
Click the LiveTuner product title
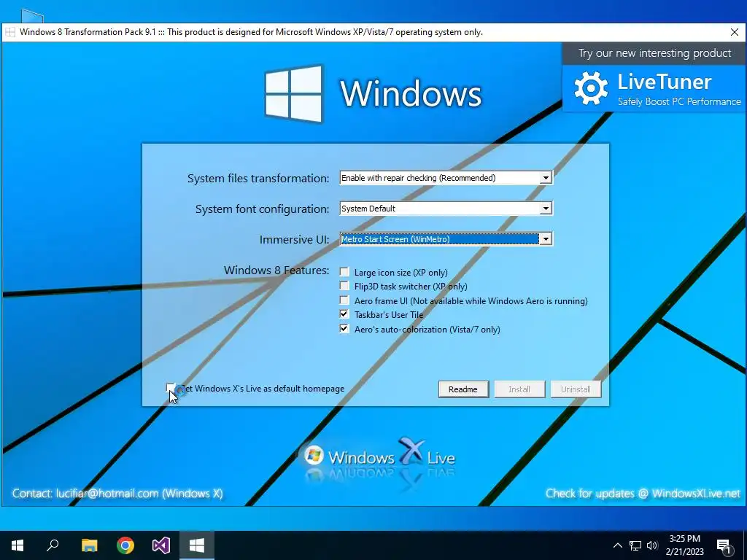[x=664, y=82]
